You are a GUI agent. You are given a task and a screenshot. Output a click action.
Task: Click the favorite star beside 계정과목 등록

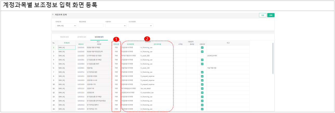(x=53, y=15)
